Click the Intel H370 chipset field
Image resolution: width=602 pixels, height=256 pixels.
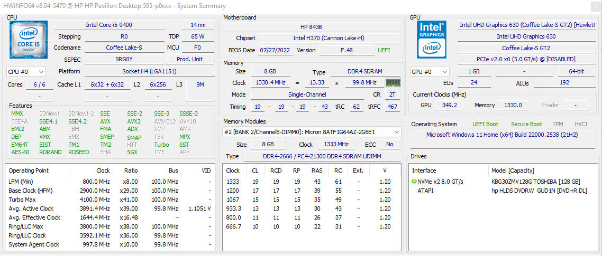pyautogui.click(x=329, y=39)
